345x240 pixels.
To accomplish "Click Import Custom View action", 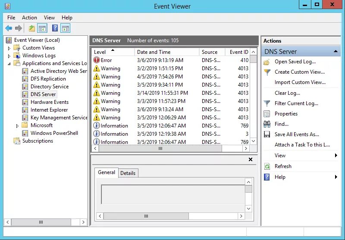I will point(300,82).
